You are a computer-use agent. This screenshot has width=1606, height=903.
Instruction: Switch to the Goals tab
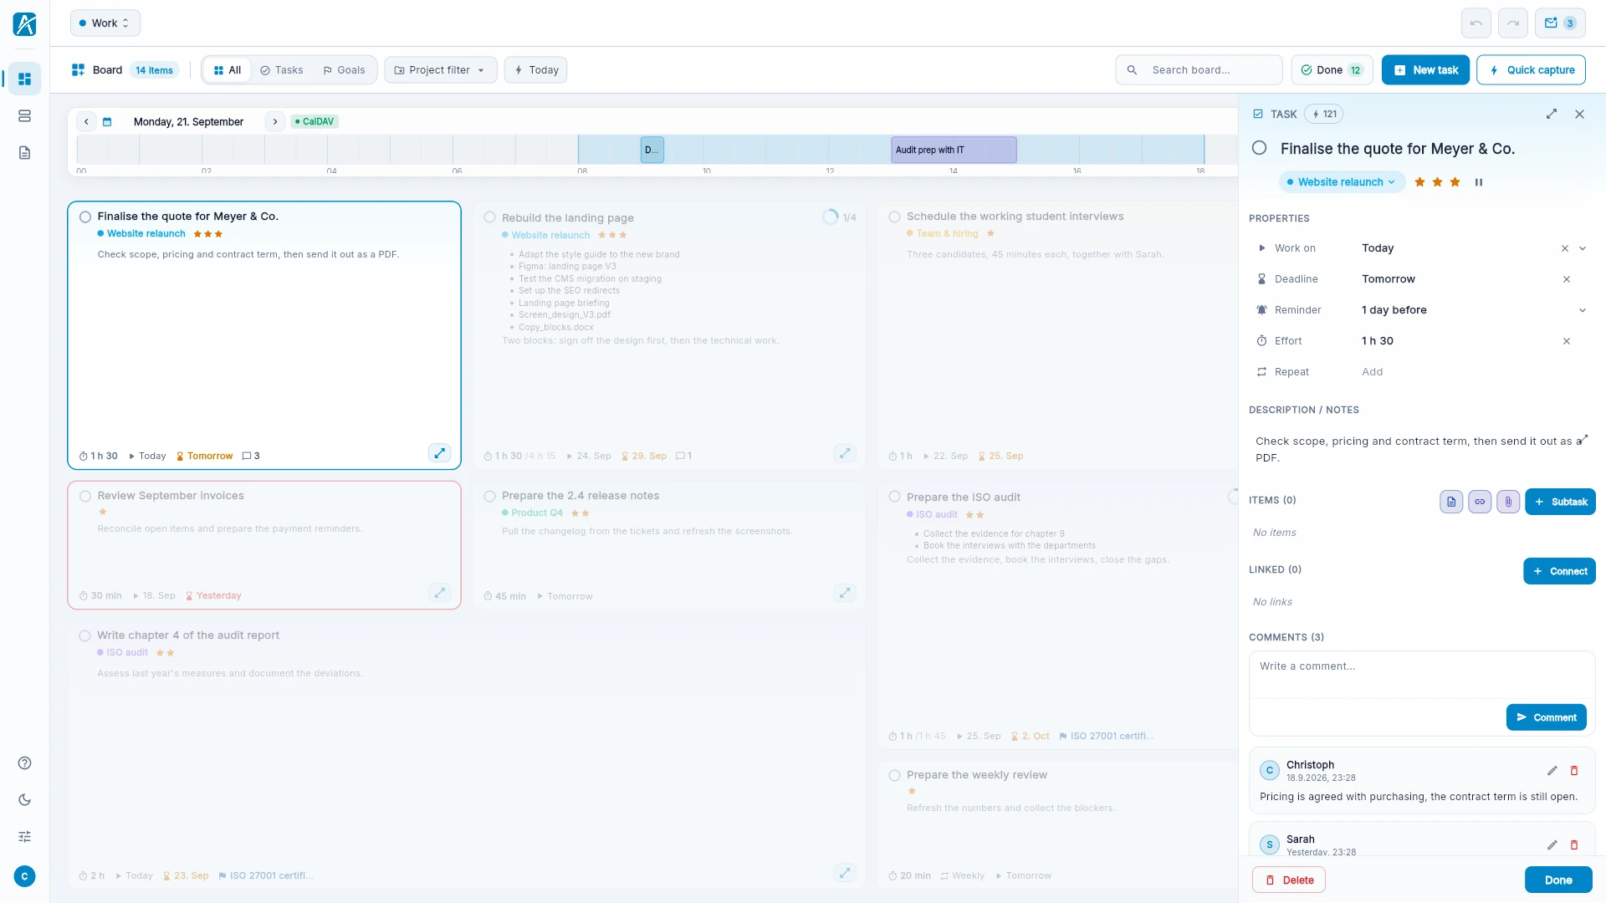[344, 70]
